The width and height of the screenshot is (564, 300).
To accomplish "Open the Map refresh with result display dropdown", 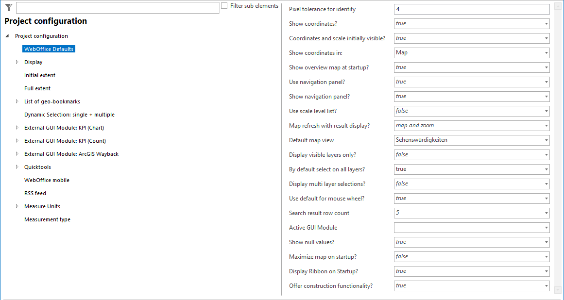I will 546,125.
